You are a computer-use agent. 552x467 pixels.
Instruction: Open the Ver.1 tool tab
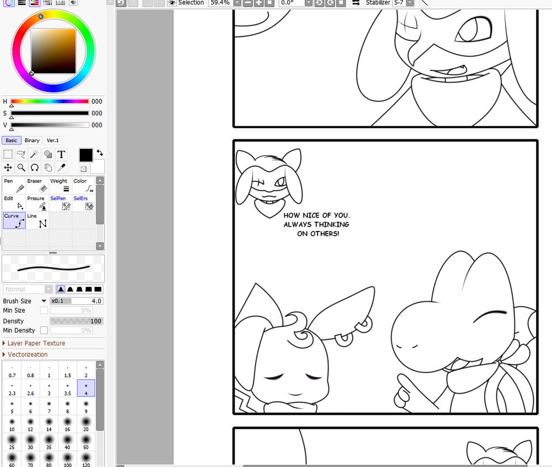point(53,140)
